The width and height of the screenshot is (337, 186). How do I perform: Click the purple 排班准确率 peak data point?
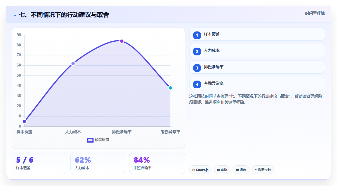122,41
